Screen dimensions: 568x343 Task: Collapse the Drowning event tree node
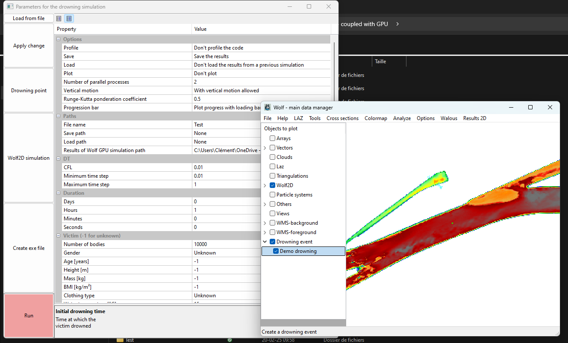click(x=265, y=242)
